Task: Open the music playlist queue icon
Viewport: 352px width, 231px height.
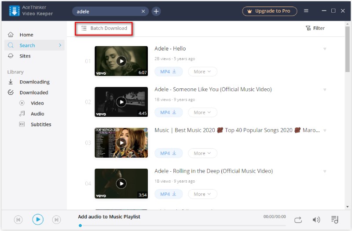Action: (x=334, y=220)
